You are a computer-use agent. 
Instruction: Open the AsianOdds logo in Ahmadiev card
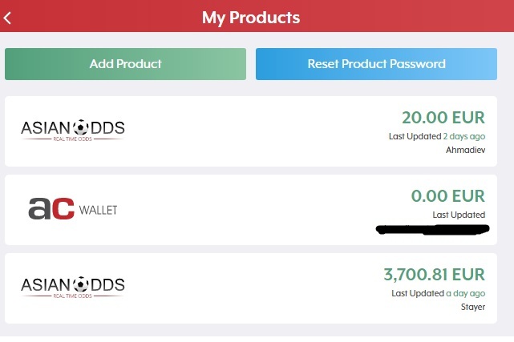[x=73, y=131]
